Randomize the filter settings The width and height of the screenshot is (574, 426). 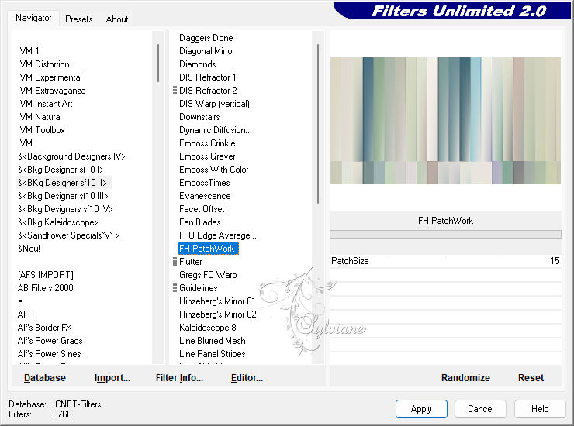tap(465, 378)
